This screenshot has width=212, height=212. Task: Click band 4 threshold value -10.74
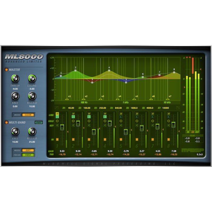(x=110, y=154)
